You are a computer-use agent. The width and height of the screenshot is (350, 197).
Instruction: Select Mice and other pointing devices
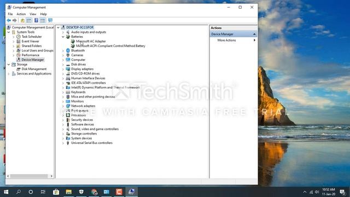click(x=93, y=97)
